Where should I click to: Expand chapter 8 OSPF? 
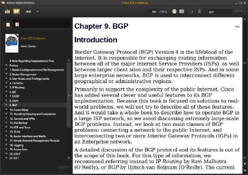point(6,100)
